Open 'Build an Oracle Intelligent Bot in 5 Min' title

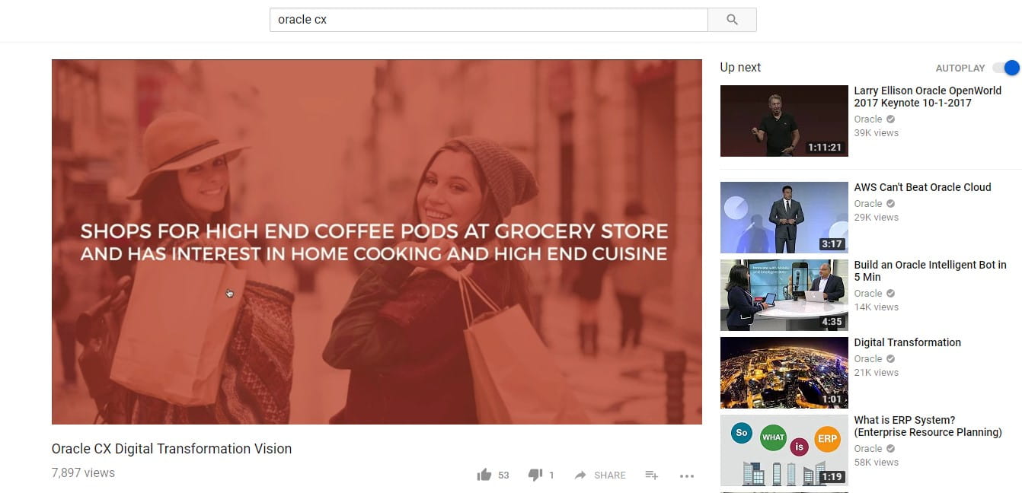coord(930,271)
